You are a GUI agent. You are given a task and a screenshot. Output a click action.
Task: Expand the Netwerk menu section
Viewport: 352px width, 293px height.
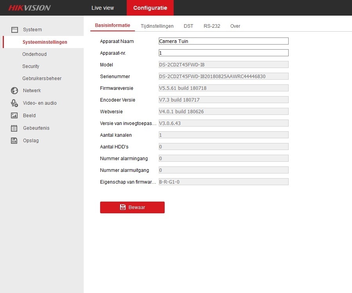click(x=32, y=91)
